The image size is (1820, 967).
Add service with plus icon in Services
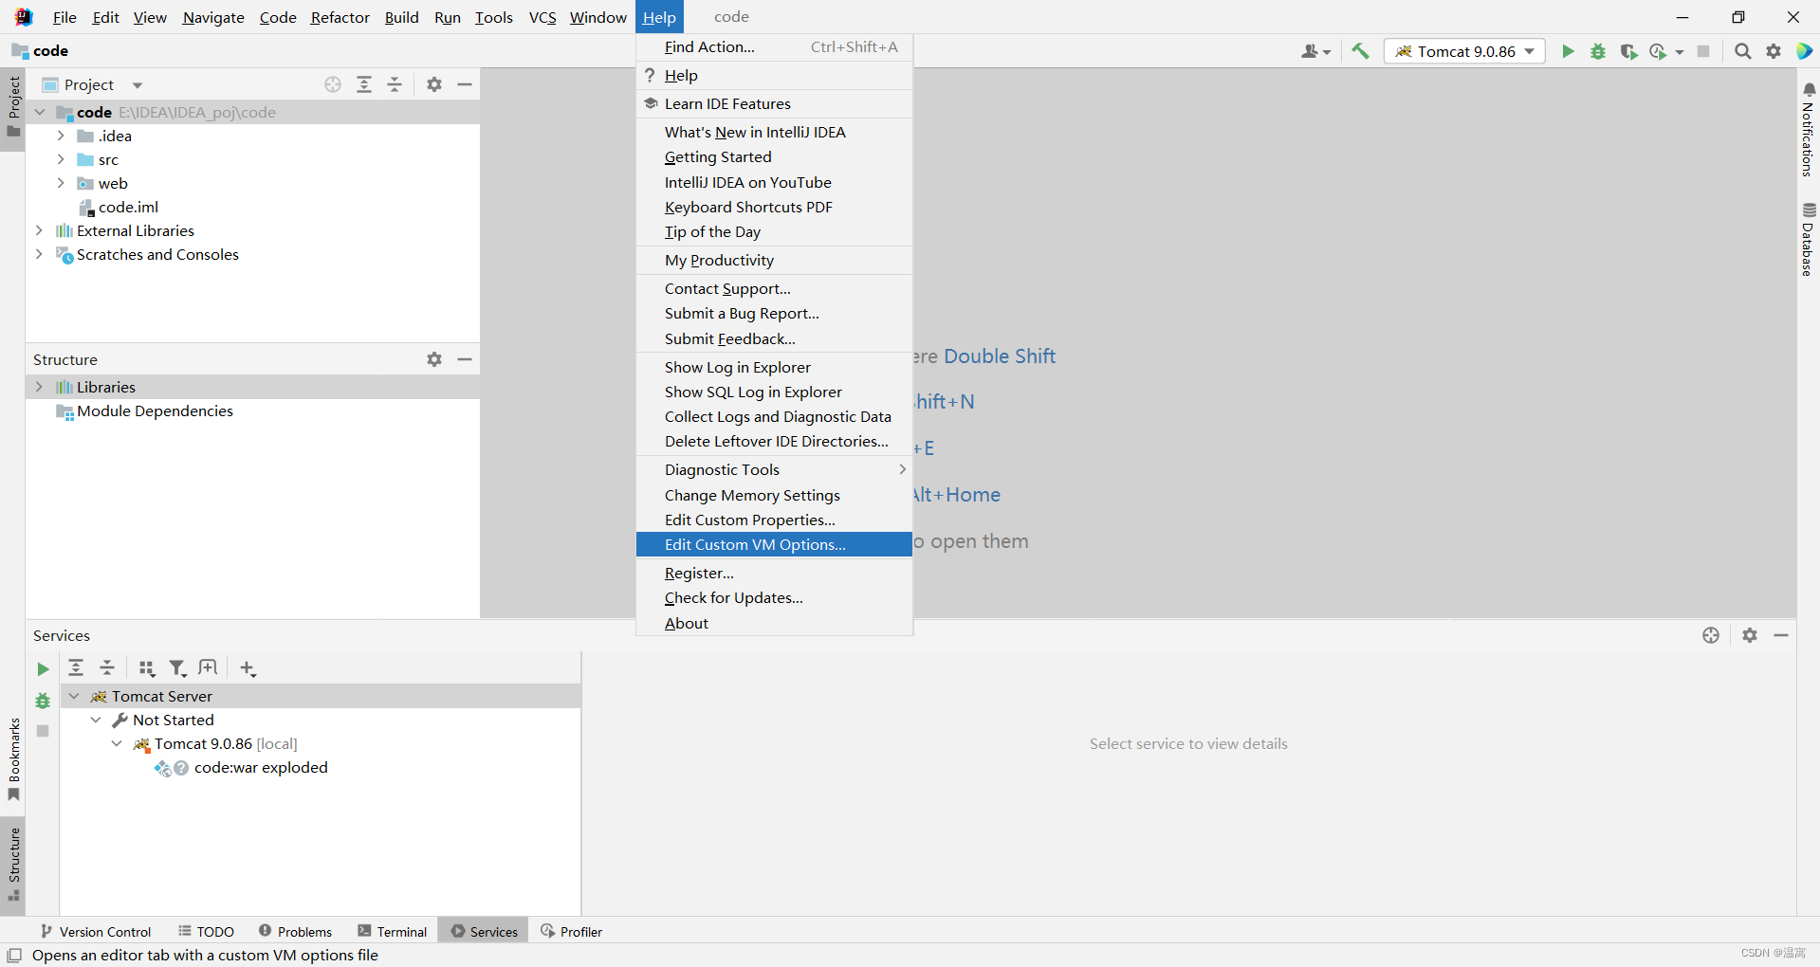[248, 668]
